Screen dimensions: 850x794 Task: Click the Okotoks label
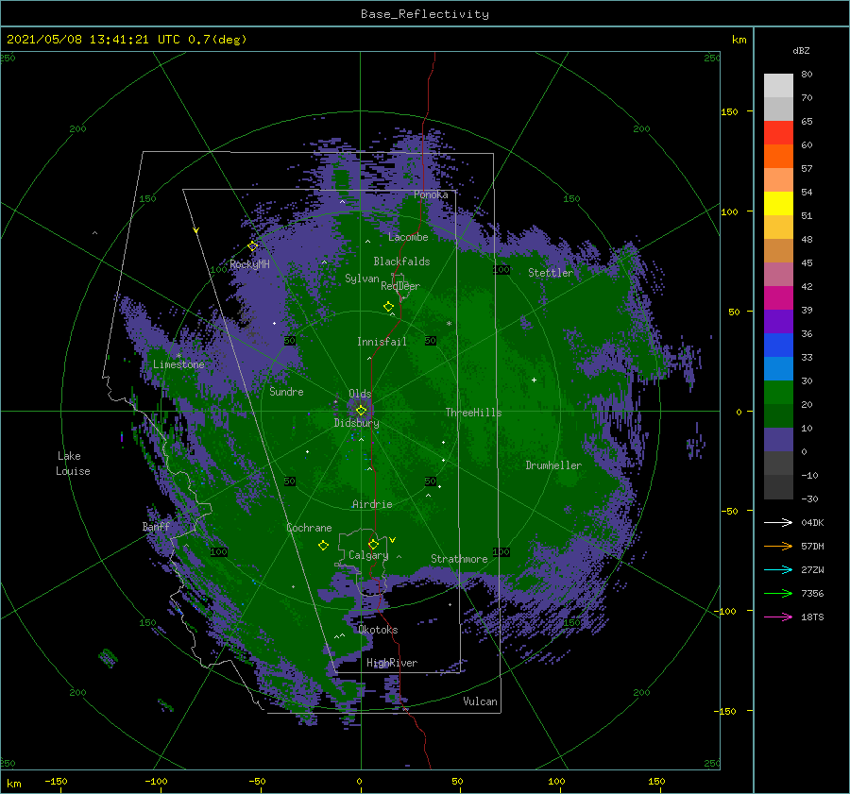pos(378,630)
